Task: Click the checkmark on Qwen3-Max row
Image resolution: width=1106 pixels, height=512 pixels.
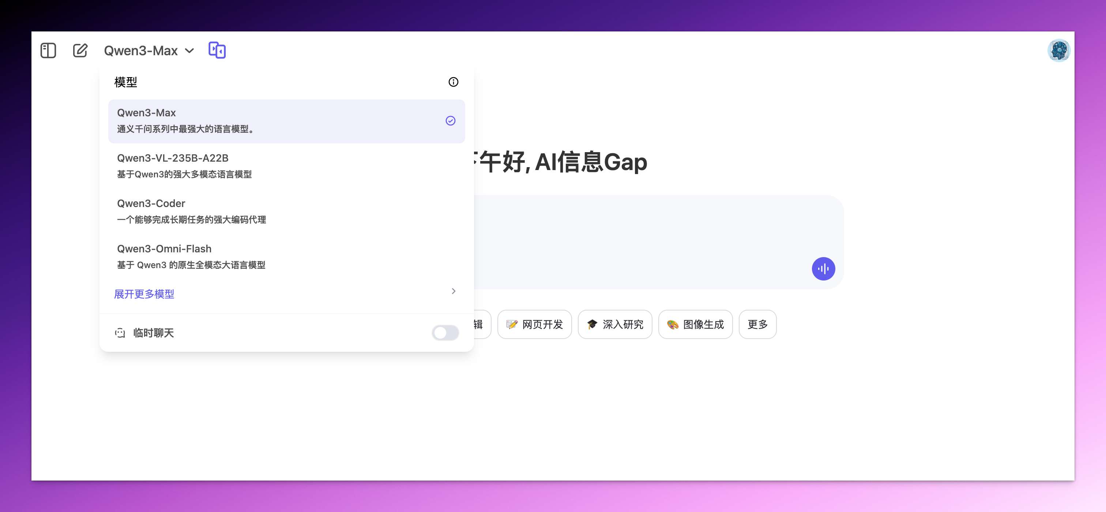Action: pyautogui.click(x=450, y=121)
